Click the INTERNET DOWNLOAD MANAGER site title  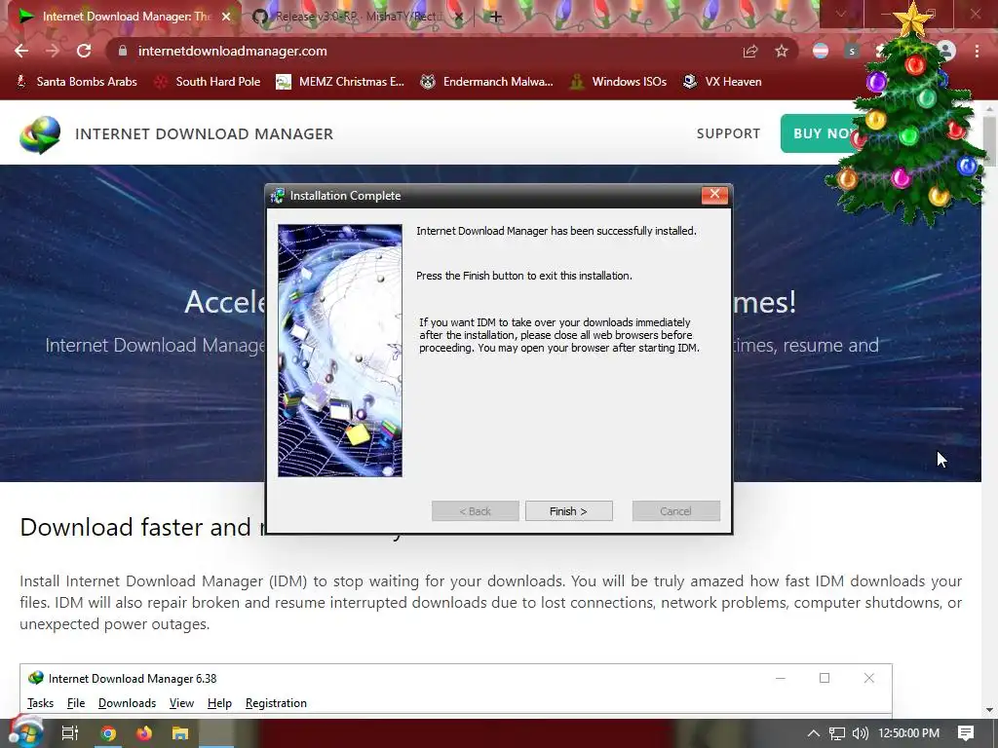coord(204,134)
